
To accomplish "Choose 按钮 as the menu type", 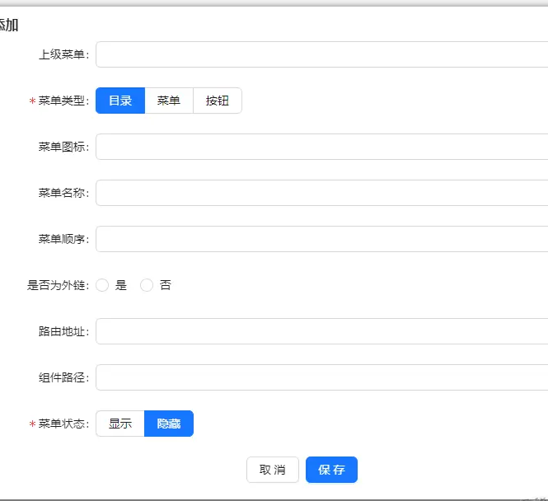I will point(218,101).
